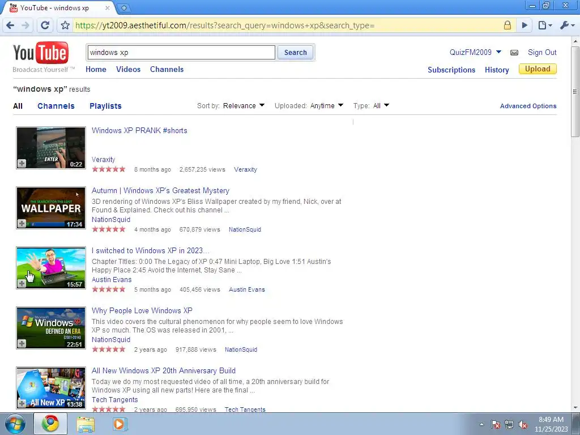The width and height of the screenshot is (580, 435).
Task: Add Windows XP PRANK video to queue
Action: [22, 163]
